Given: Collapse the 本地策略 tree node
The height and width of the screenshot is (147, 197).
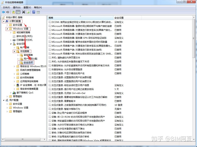Looking at the screenshot, I should [x=14, y=51].
